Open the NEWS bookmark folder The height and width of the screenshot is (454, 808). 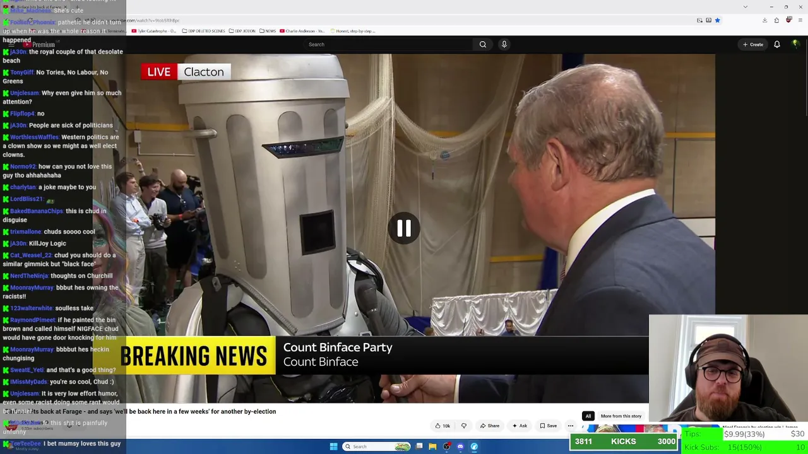coord(268,31)
